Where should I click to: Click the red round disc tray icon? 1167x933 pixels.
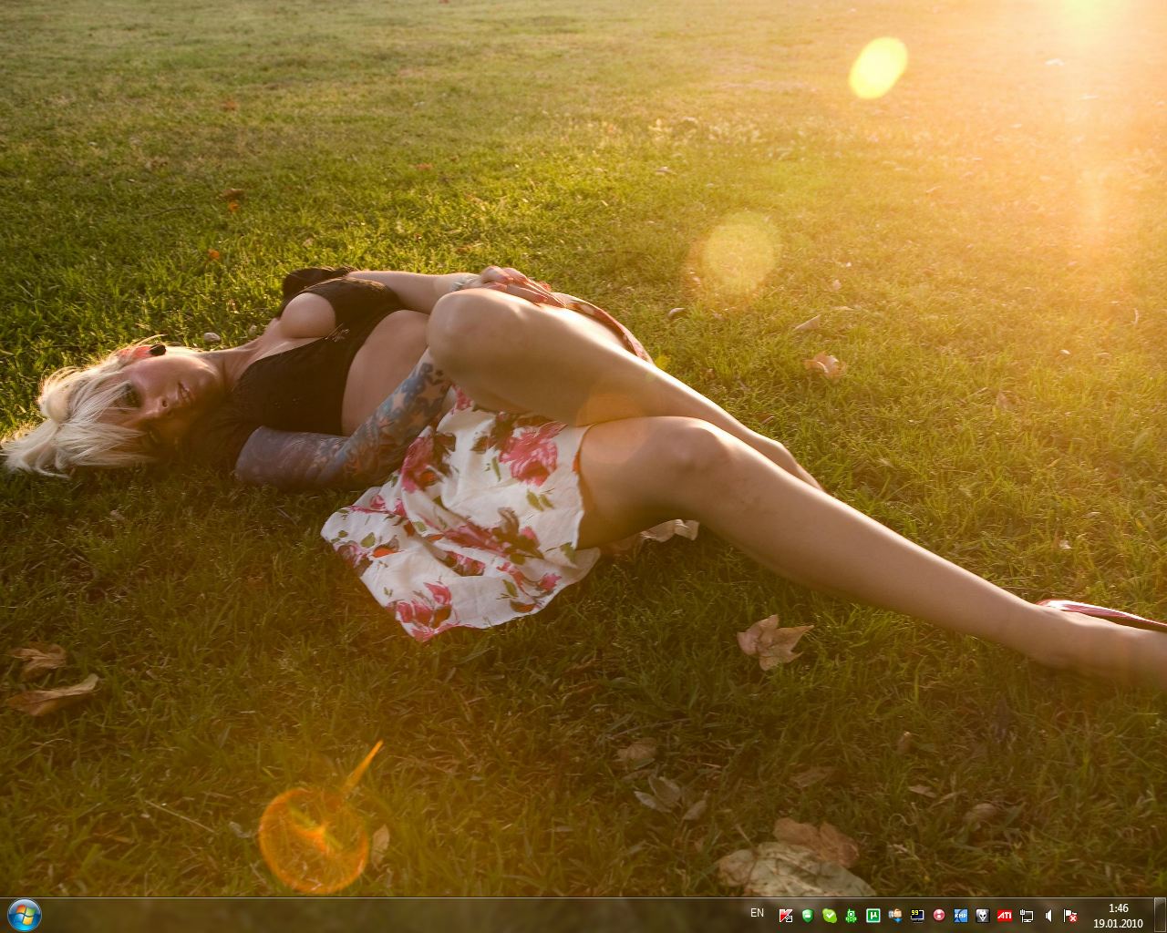[x=939, y=915]
